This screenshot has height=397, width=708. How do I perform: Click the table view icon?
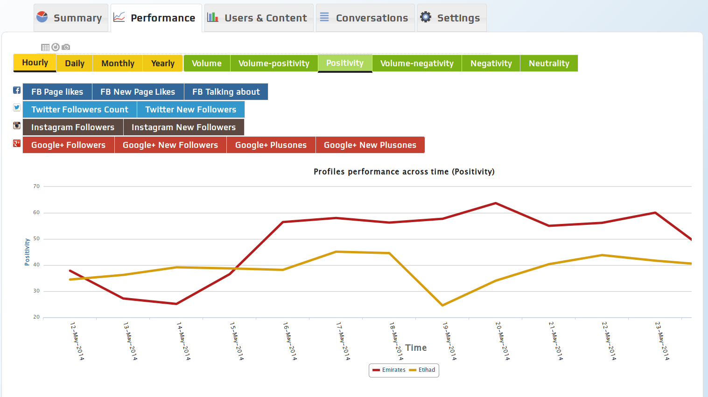(45, 47)
